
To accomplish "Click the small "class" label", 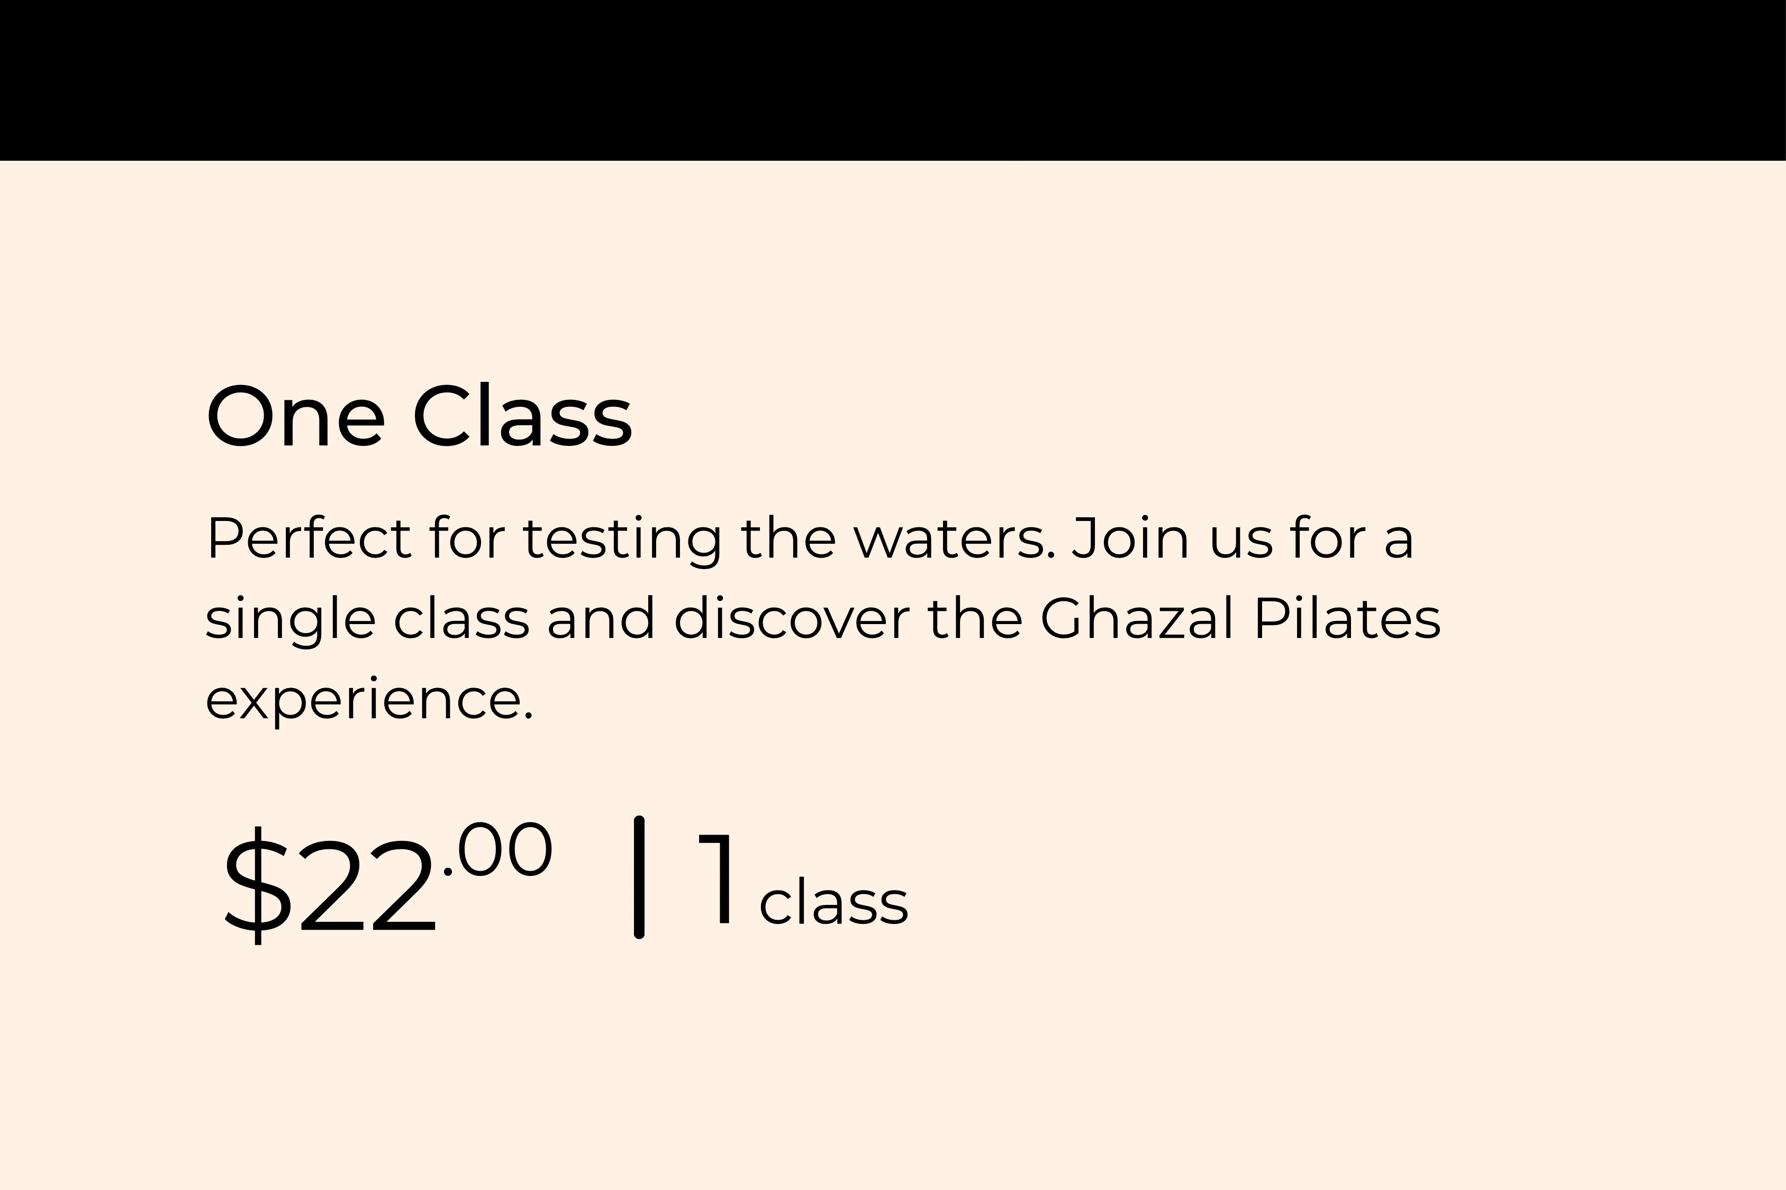I will point(834,903).
